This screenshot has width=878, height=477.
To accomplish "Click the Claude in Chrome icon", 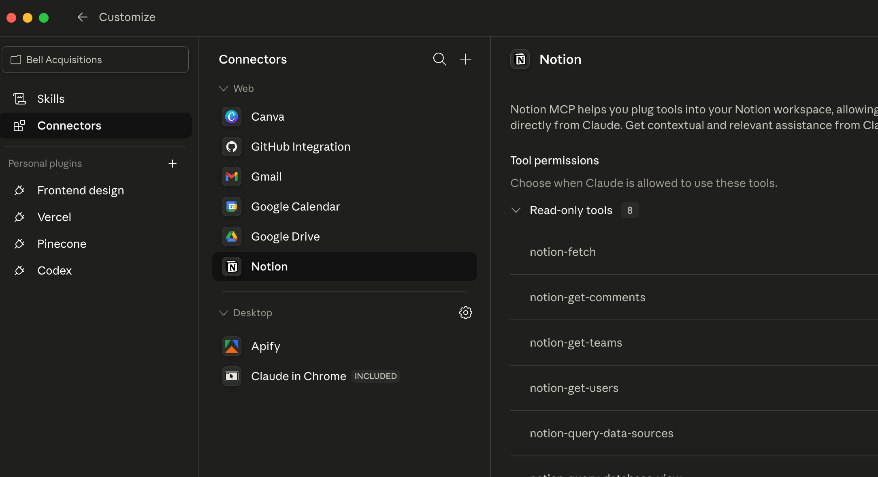I will [232, 376].
